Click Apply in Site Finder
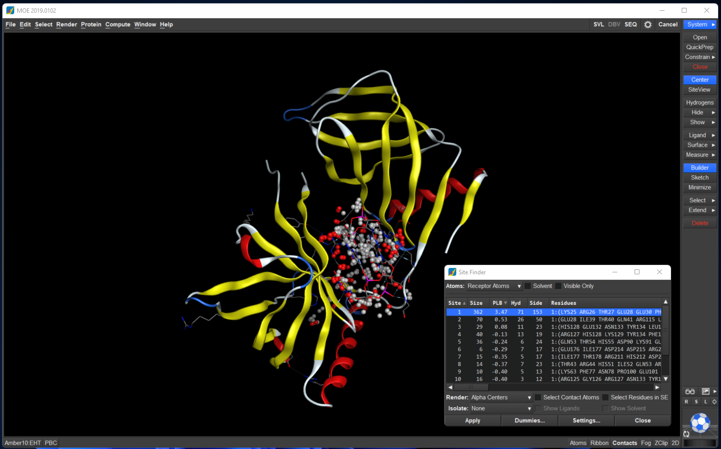The width and height of the screenshot is (721, 449). pyautogui.click(x=472, y=421)
